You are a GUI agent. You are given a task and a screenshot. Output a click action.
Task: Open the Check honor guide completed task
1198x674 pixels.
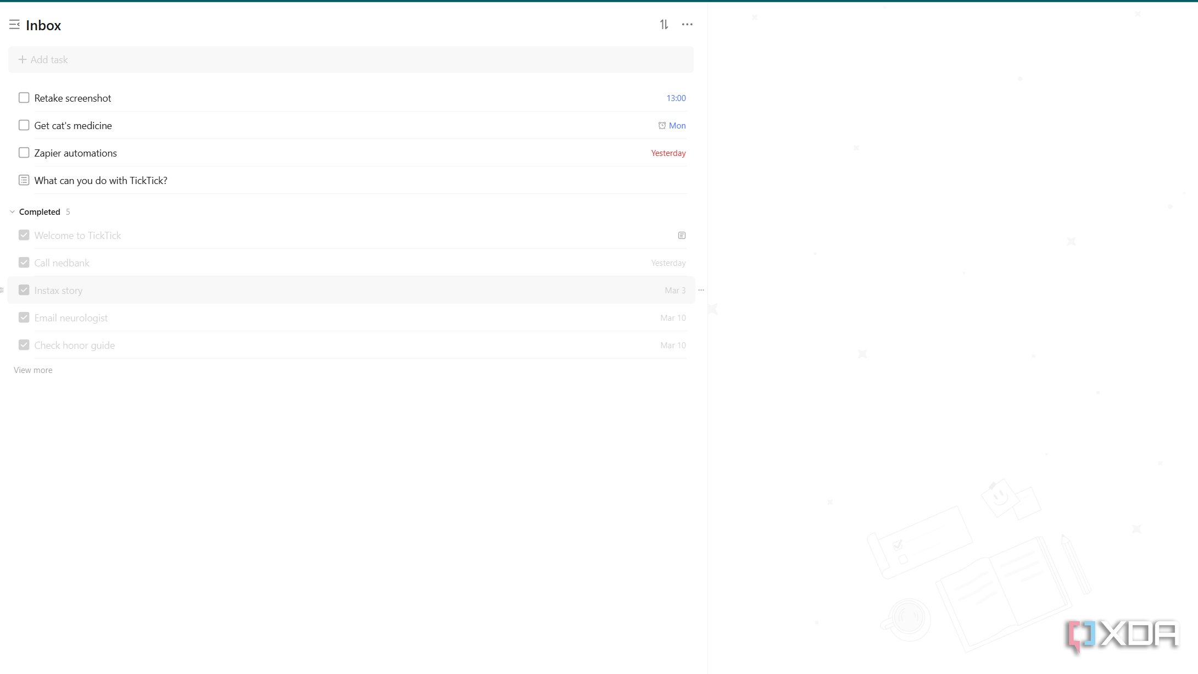pos(74,345)
